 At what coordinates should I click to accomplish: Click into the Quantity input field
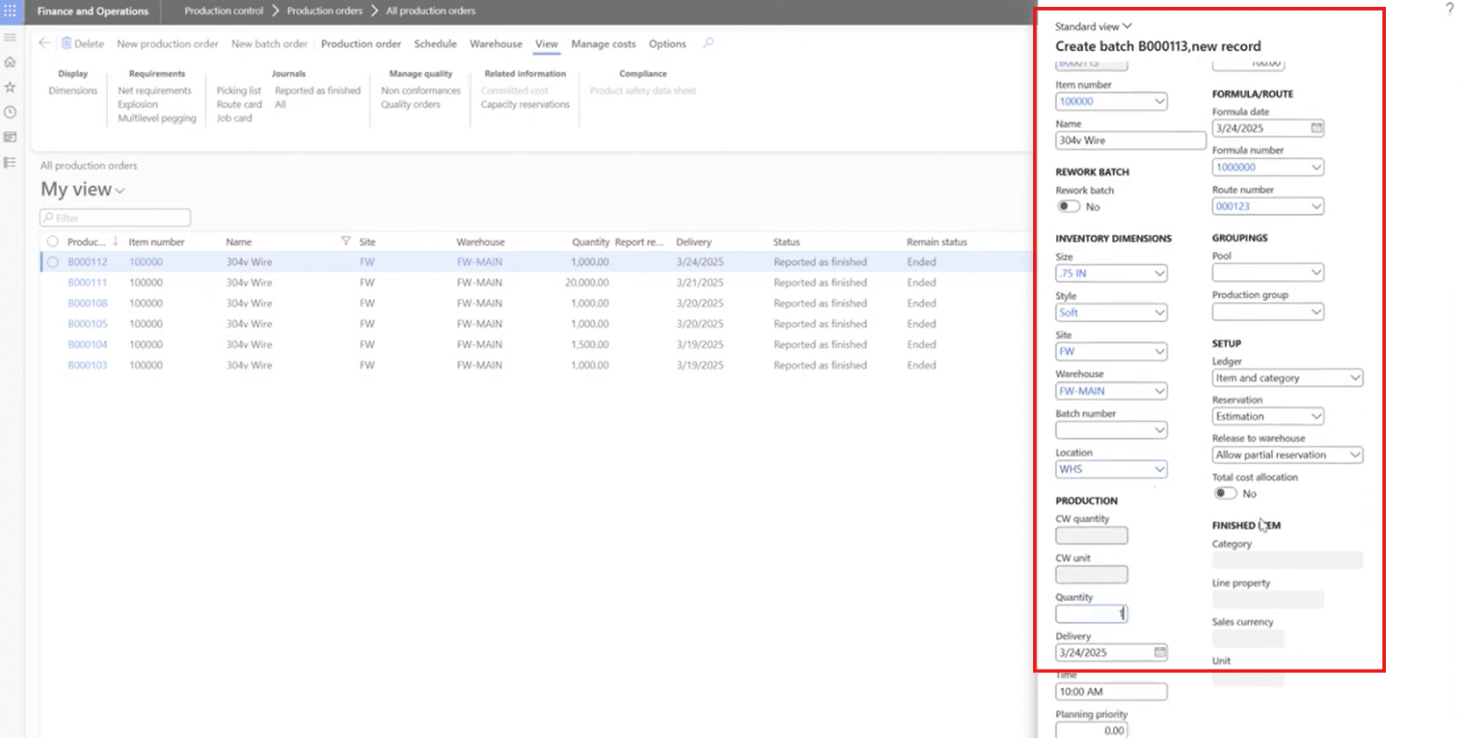pyautogui.click(x=1090, y=614)
